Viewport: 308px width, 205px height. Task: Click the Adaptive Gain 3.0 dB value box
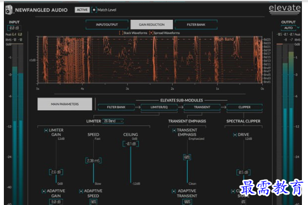56,202
